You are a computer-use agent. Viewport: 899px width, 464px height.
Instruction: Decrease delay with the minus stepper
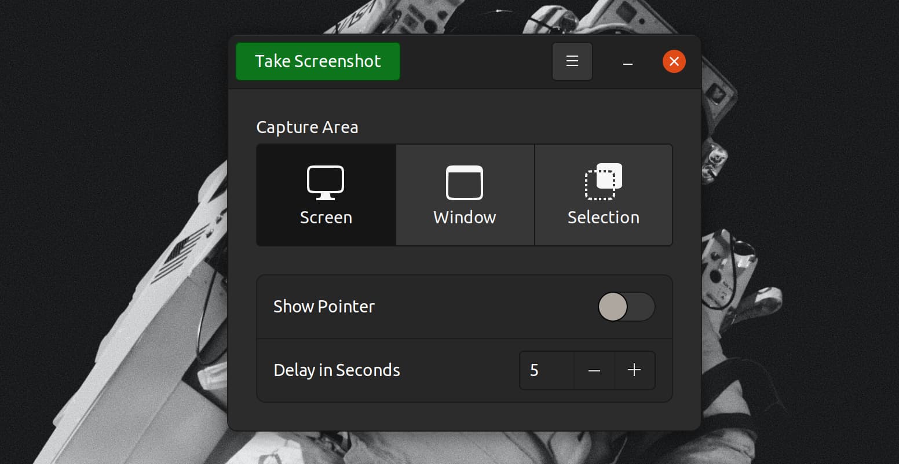click(594, 370)
